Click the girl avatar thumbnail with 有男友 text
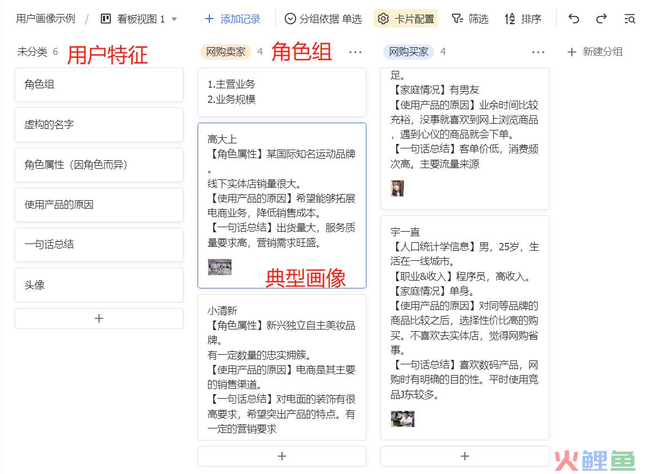Viewport: 649px width, 474px height. click(397, 188)
